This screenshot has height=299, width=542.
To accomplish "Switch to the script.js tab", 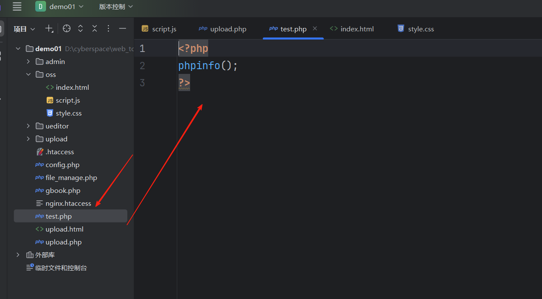I will tap(159, 29).
